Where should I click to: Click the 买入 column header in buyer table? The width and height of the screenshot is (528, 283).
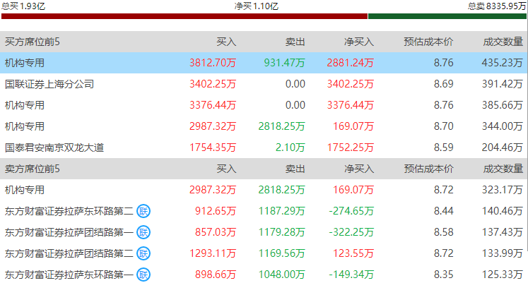point(226,42)
